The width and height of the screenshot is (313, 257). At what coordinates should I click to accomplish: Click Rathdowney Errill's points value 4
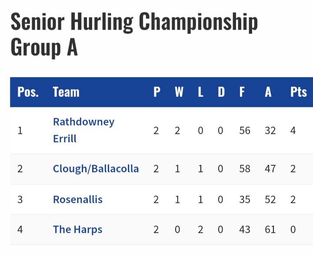click(x=293, y=131)
